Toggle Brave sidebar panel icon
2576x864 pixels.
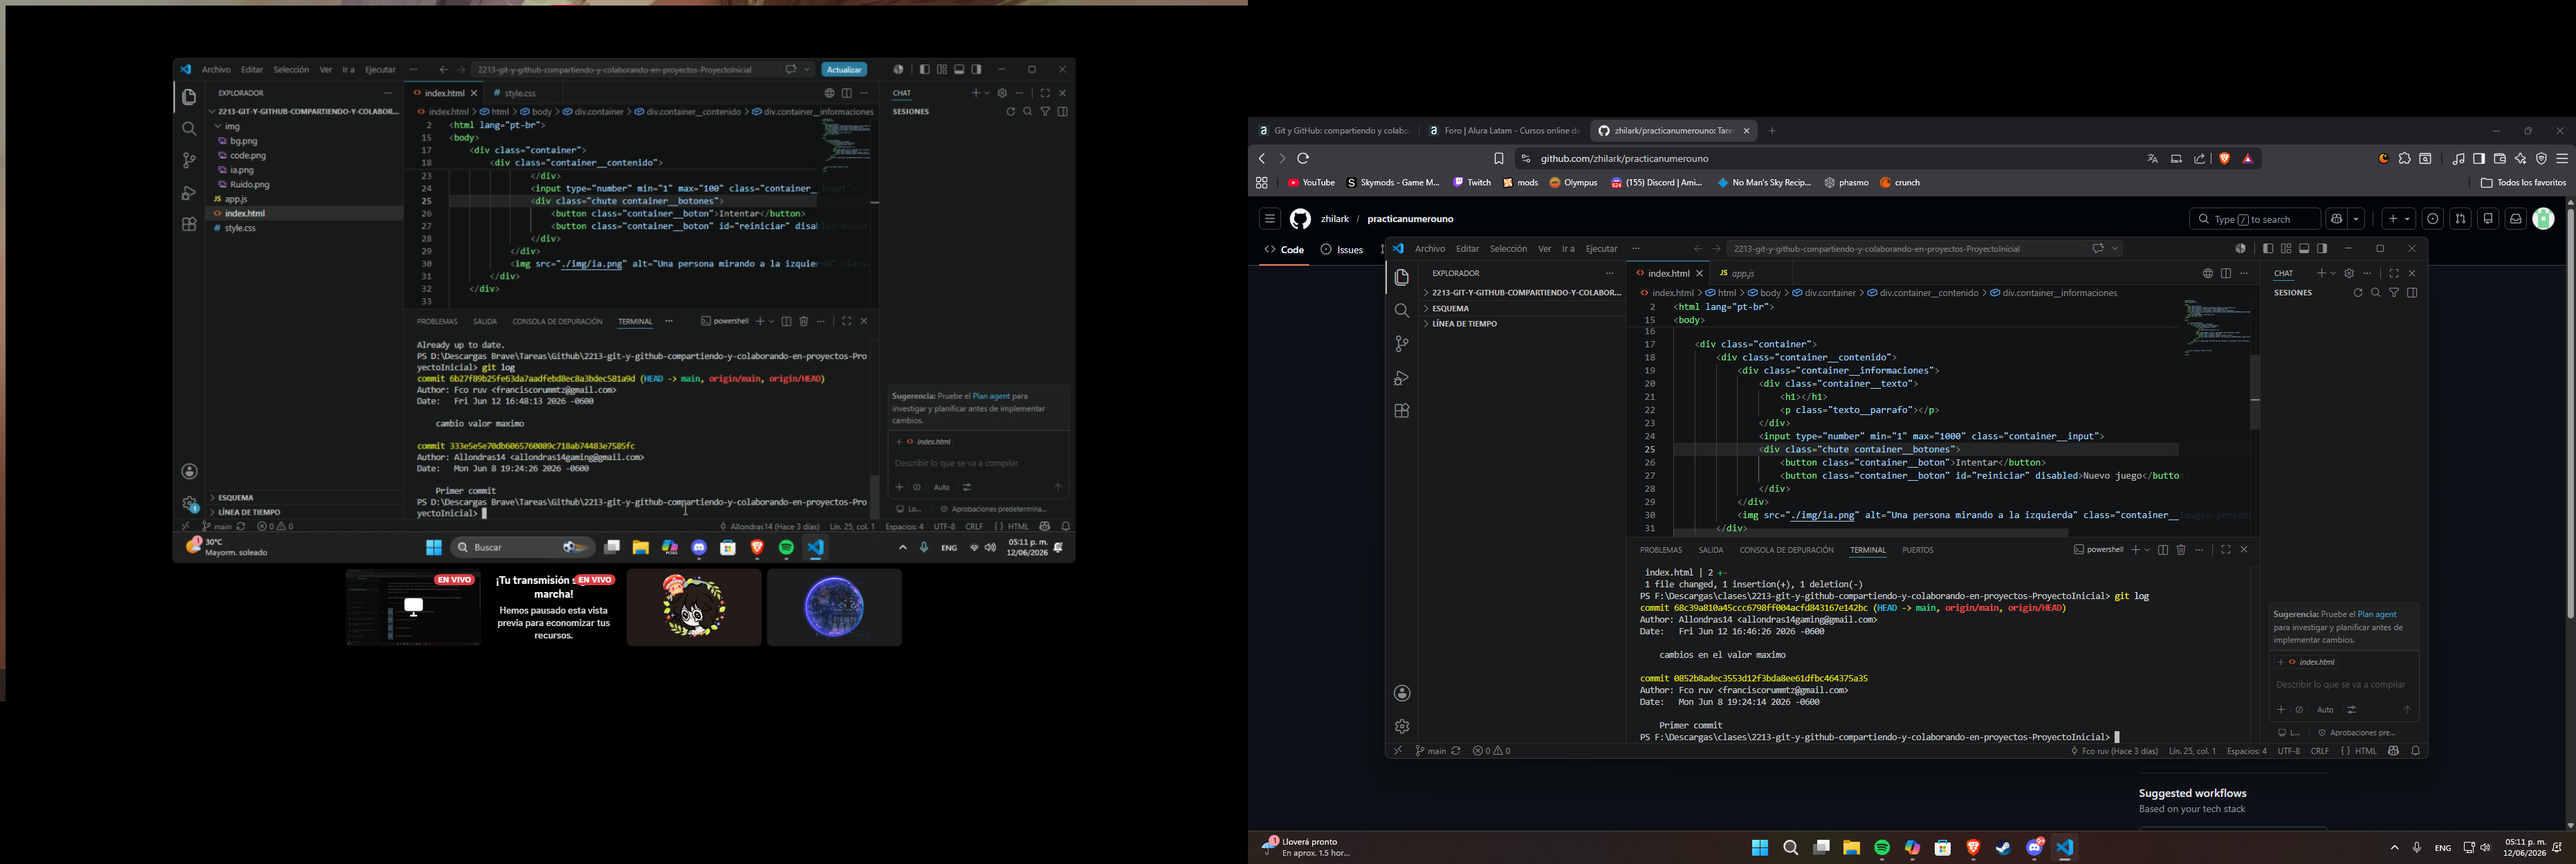[2478, 159]
